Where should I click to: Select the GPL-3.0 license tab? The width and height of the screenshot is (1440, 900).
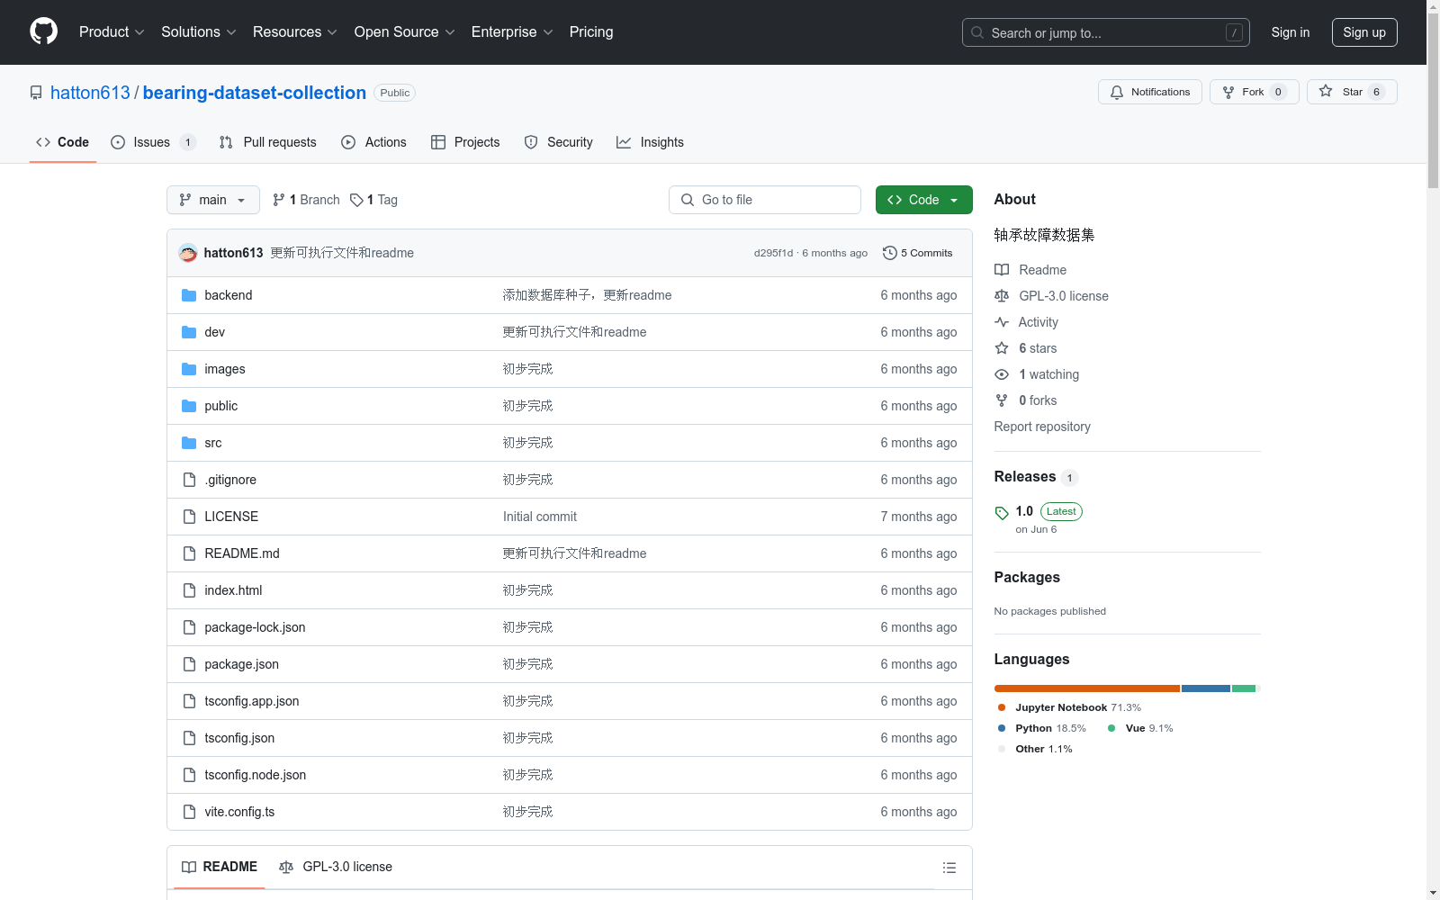pyautogui.click(x=336, y=867)
